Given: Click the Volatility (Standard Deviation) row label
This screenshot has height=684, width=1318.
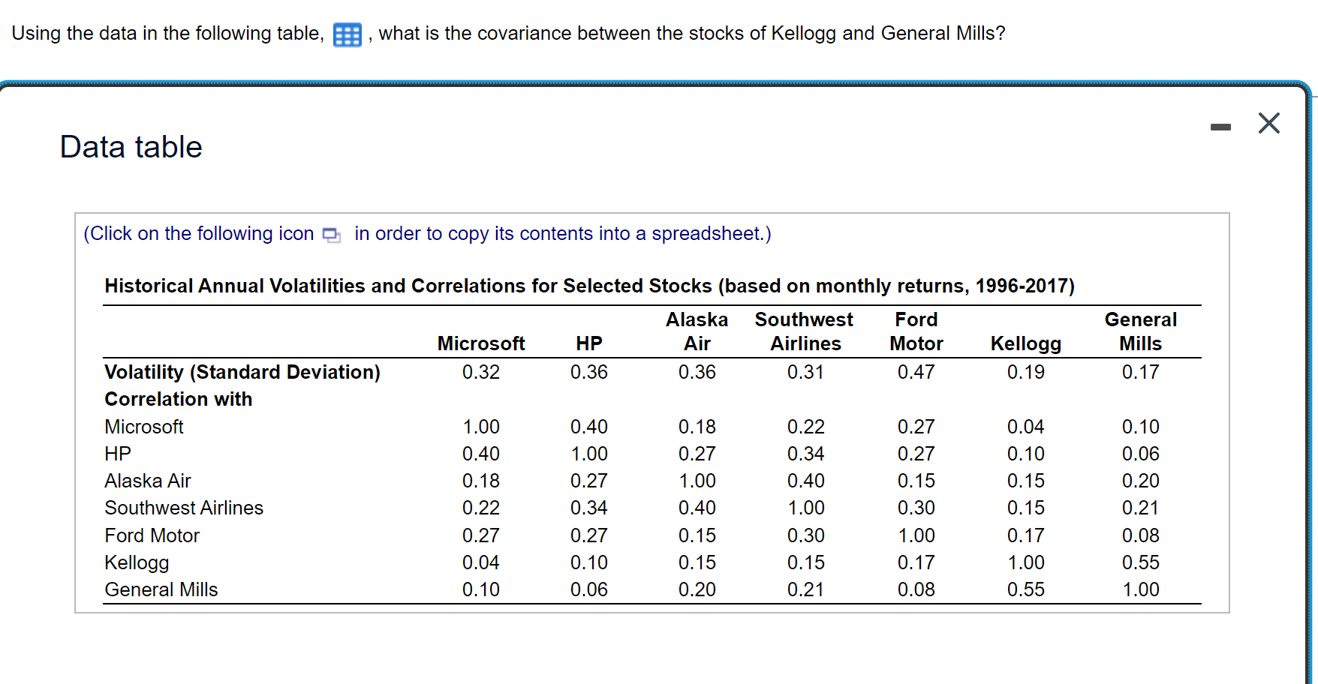Looking at the screenshot, I should click(x=242, y=372).
